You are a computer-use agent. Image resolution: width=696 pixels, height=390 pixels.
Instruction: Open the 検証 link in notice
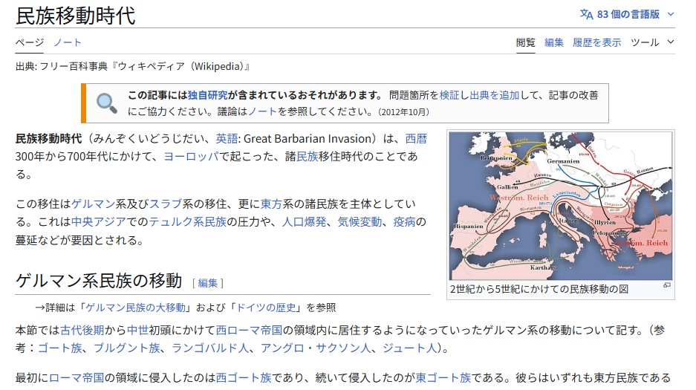pos(449,95)
